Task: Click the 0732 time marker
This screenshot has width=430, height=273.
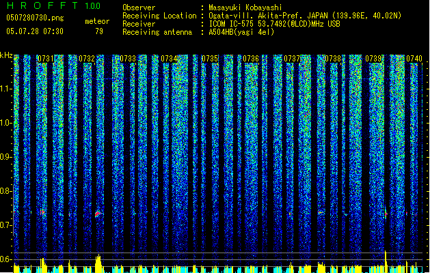Action: [x=87, y=59]
